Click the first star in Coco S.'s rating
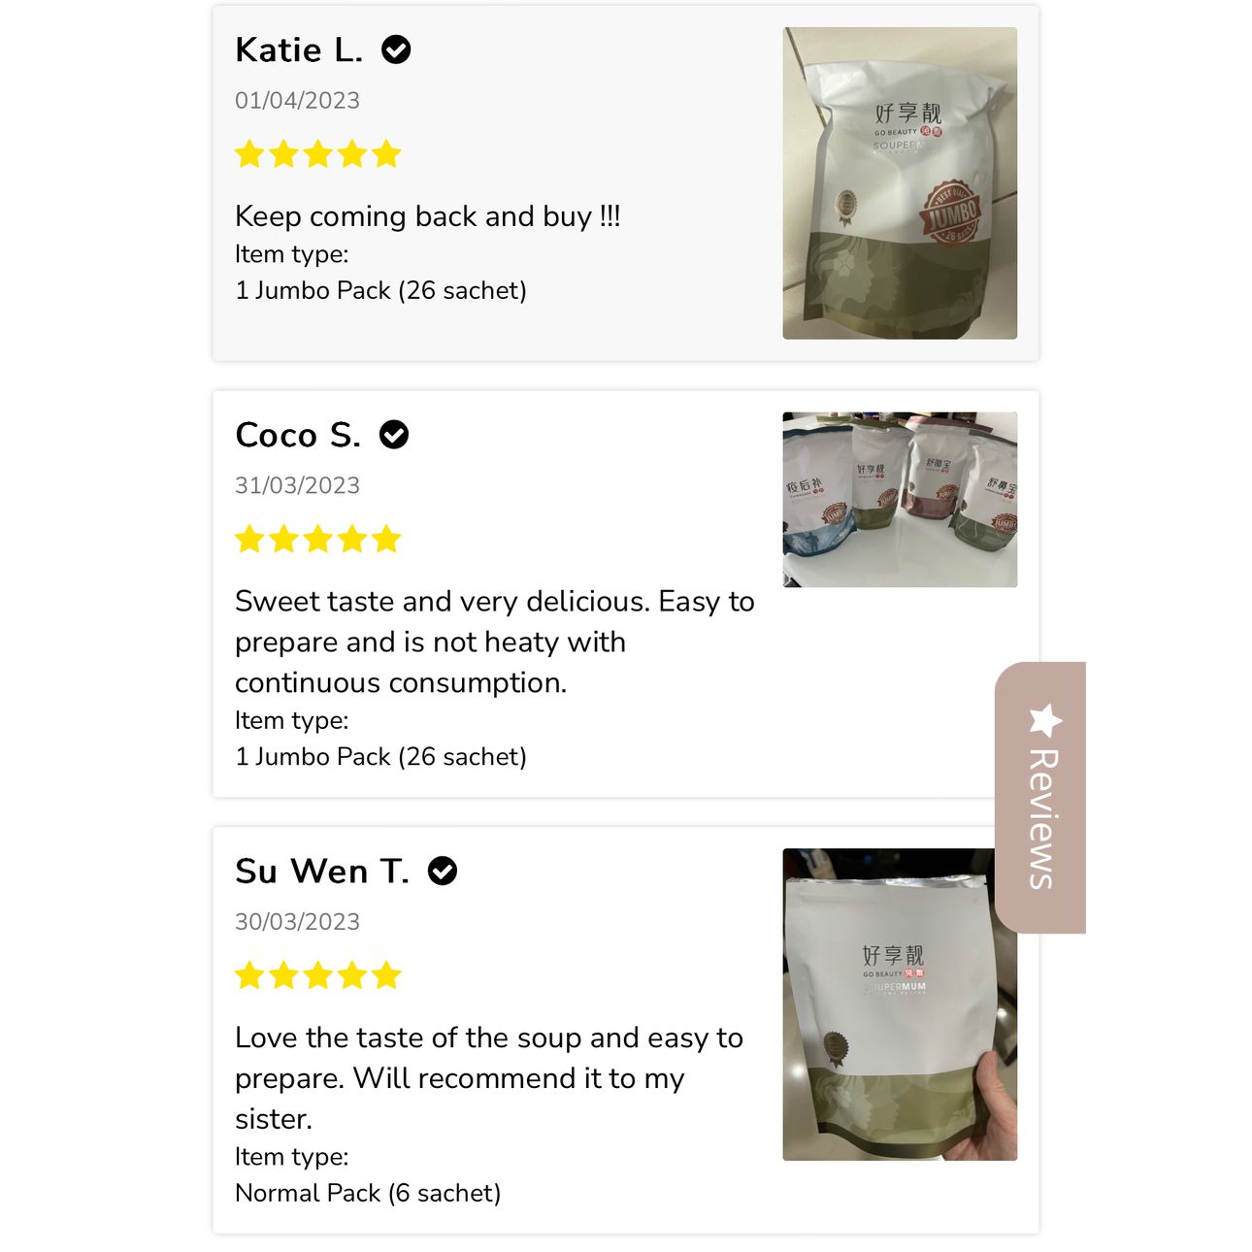Image resolution: width=1252 pixels, height=1252 pixels. (x=250, y=540)
